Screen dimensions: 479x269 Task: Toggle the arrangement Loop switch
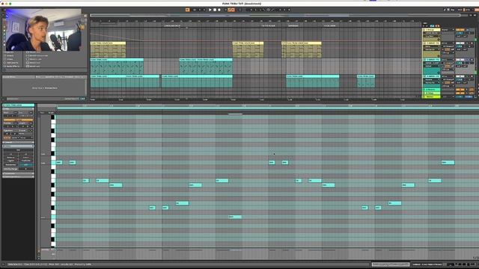pos(268,10)
